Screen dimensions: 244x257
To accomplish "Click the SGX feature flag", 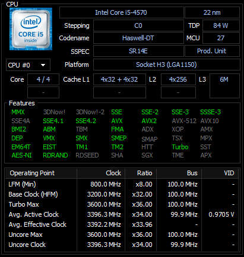I will 147,155.
